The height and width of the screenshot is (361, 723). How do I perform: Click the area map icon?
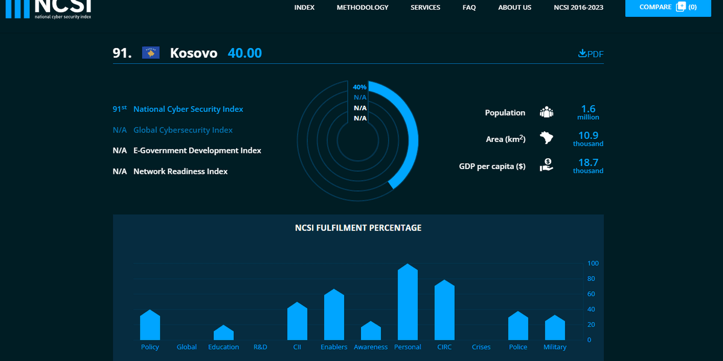[546, 138]
